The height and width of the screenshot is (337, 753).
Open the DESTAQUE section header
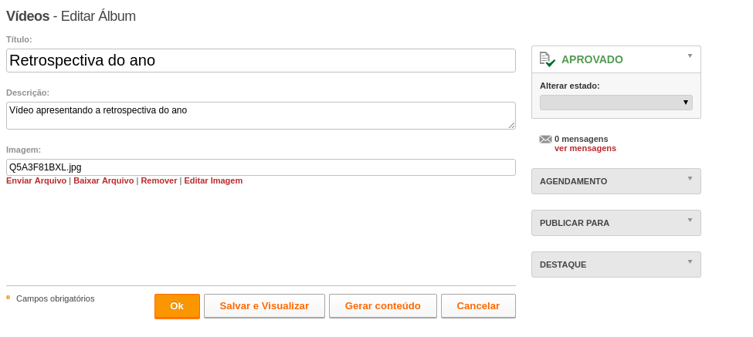pyautogui.click(x=616, y=265)
